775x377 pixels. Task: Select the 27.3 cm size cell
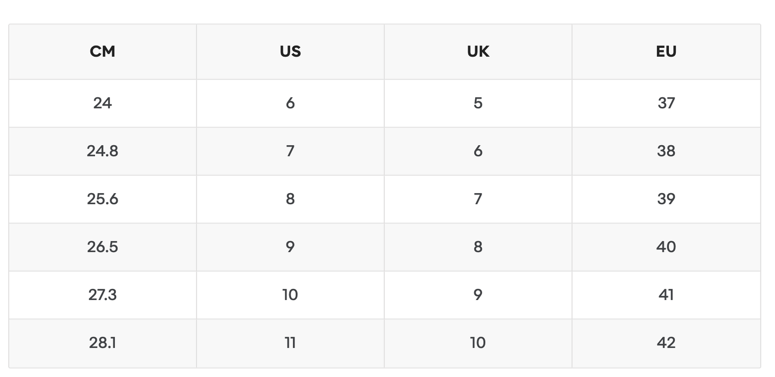click(103, 295)
